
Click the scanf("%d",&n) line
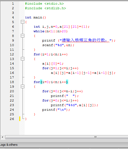click(58, 45)
